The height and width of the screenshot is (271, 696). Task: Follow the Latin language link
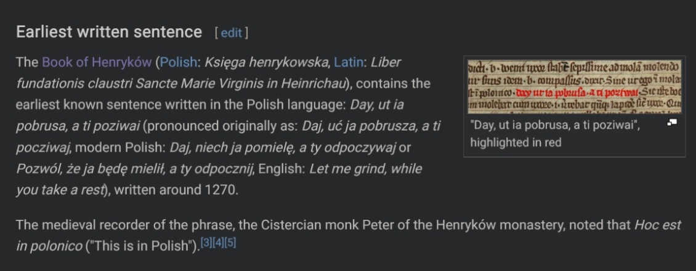pyautogui.click(x=348, y=62)
